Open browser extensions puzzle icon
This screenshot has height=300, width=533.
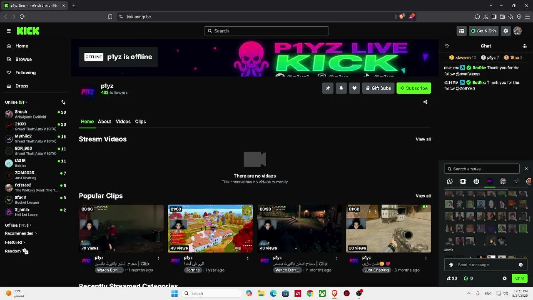click(478, 17)
